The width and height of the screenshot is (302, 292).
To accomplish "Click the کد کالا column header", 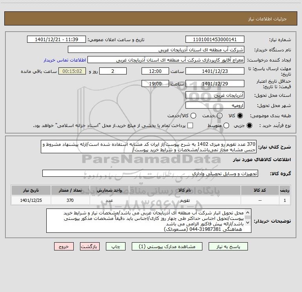I will [x=260, y=190].
